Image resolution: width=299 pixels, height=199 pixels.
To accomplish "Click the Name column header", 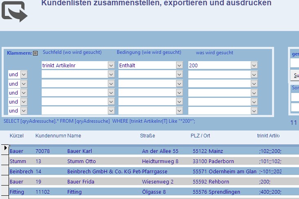I will click(74, 136).
